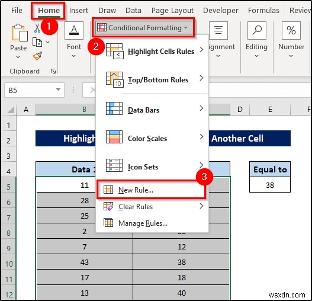This screenshot has height=301, width=312.
Task: Click cell with value 12
Action: click(x=182, y=246)
